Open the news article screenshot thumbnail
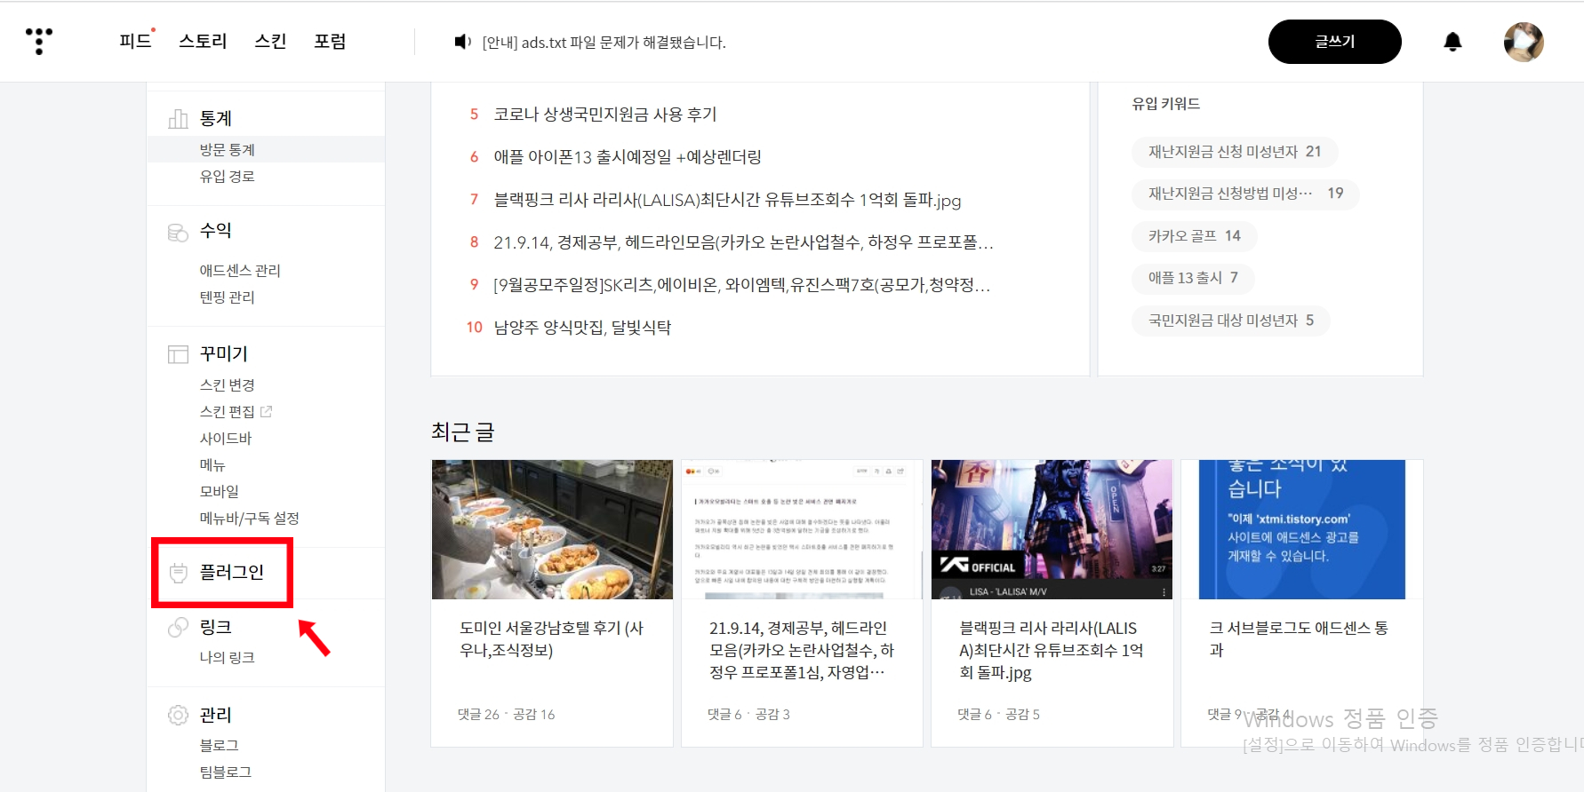 pos(802,529)
